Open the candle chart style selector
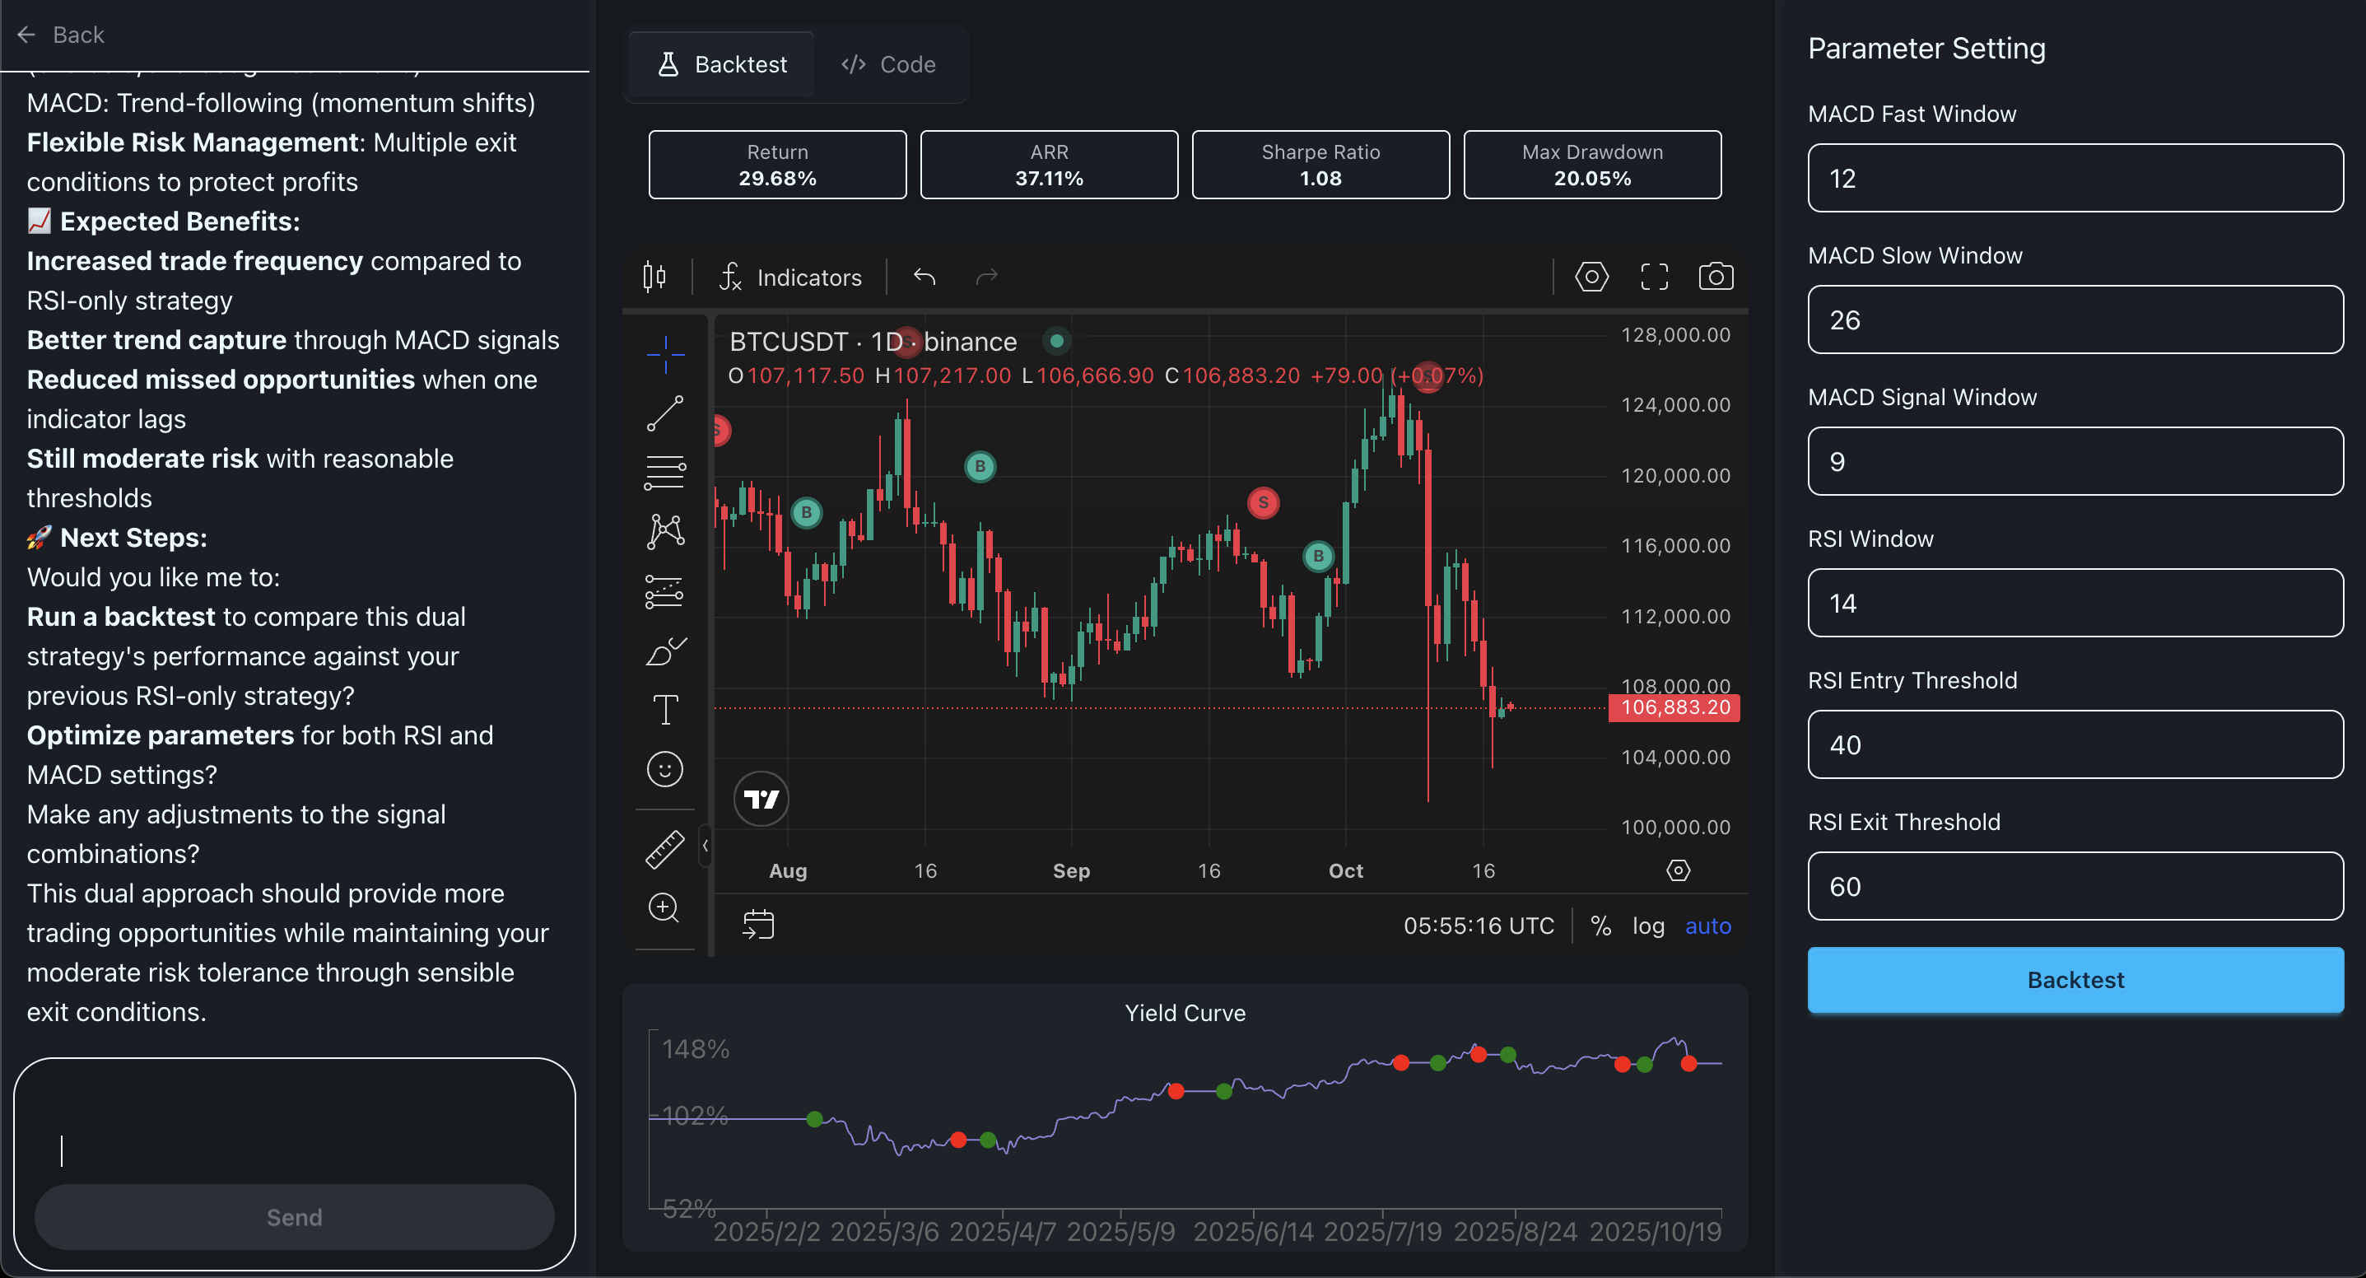 coord(654,276)
